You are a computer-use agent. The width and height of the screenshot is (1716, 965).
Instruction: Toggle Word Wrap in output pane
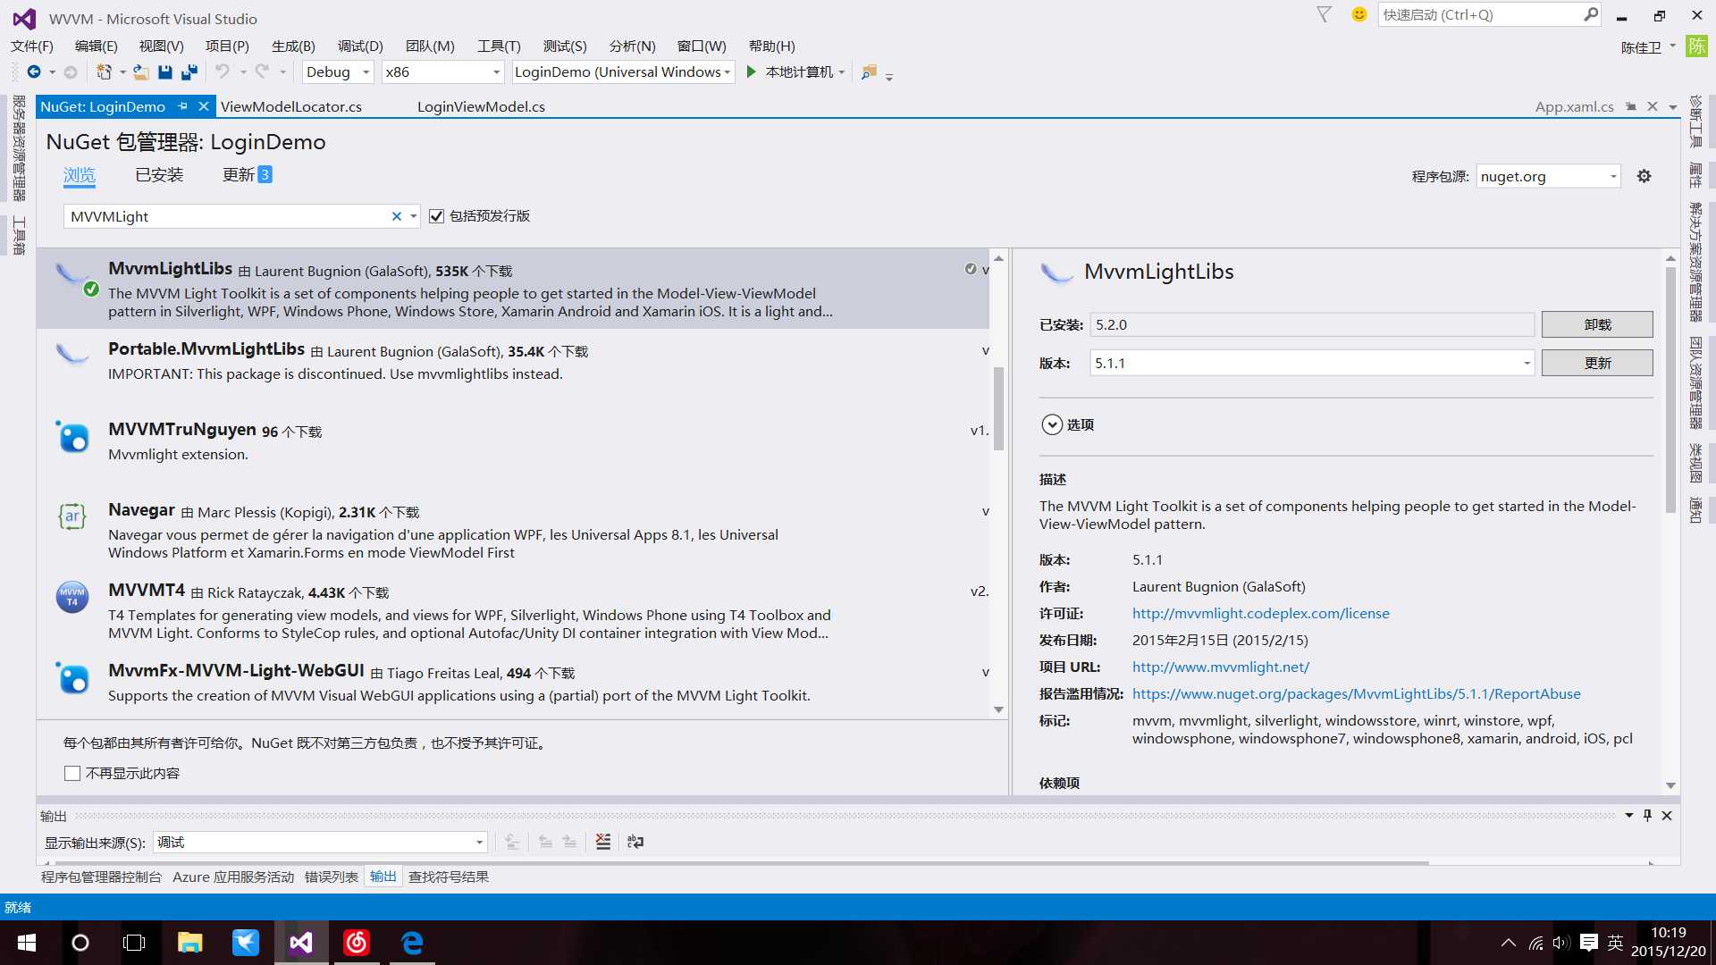(635, 842)
